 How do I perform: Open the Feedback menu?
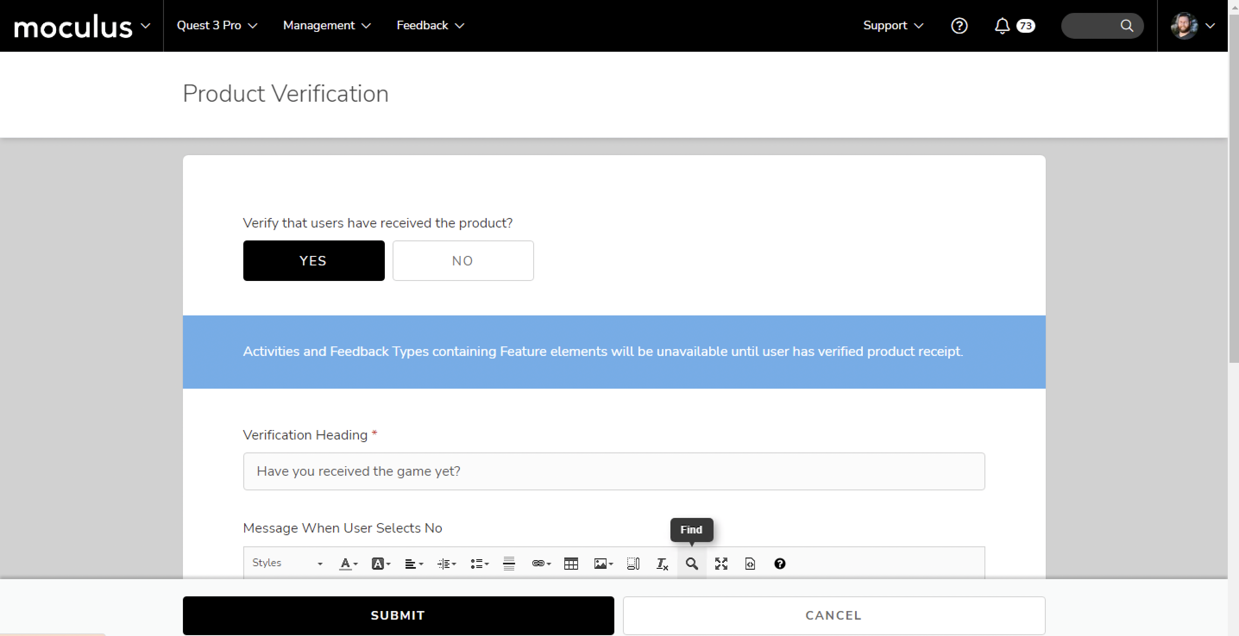[430, 25]
